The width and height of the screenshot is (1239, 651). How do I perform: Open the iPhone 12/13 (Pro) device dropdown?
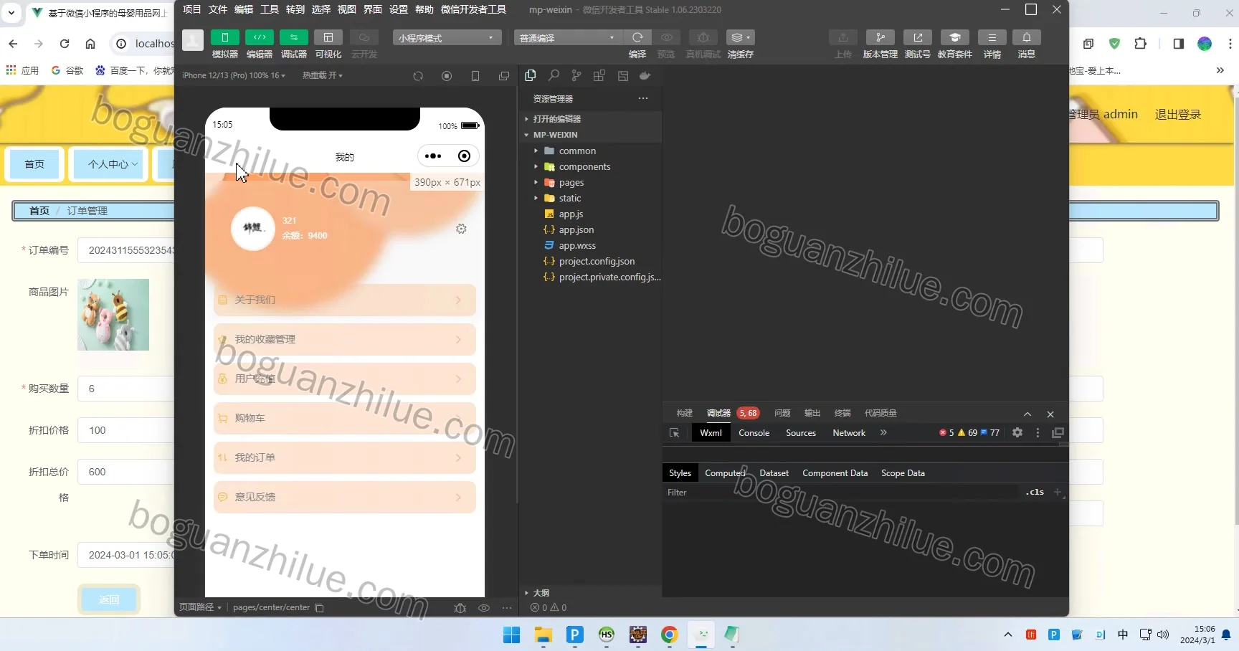click(234, 75)
